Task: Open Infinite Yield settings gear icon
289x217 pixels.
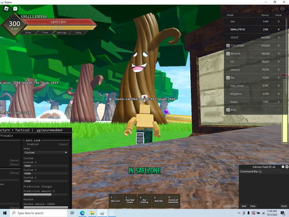Action: tap(287, 167)
